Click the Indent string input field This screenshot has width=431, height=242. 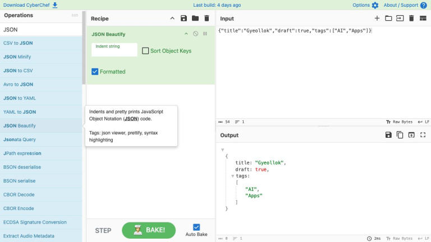pos(114,50)
